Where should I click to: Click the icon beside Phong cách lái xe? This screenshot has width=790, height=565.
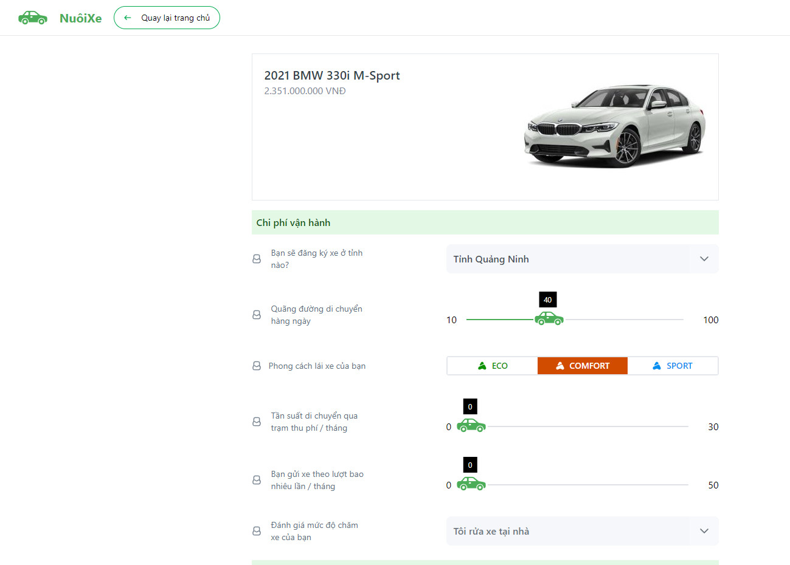257,366
